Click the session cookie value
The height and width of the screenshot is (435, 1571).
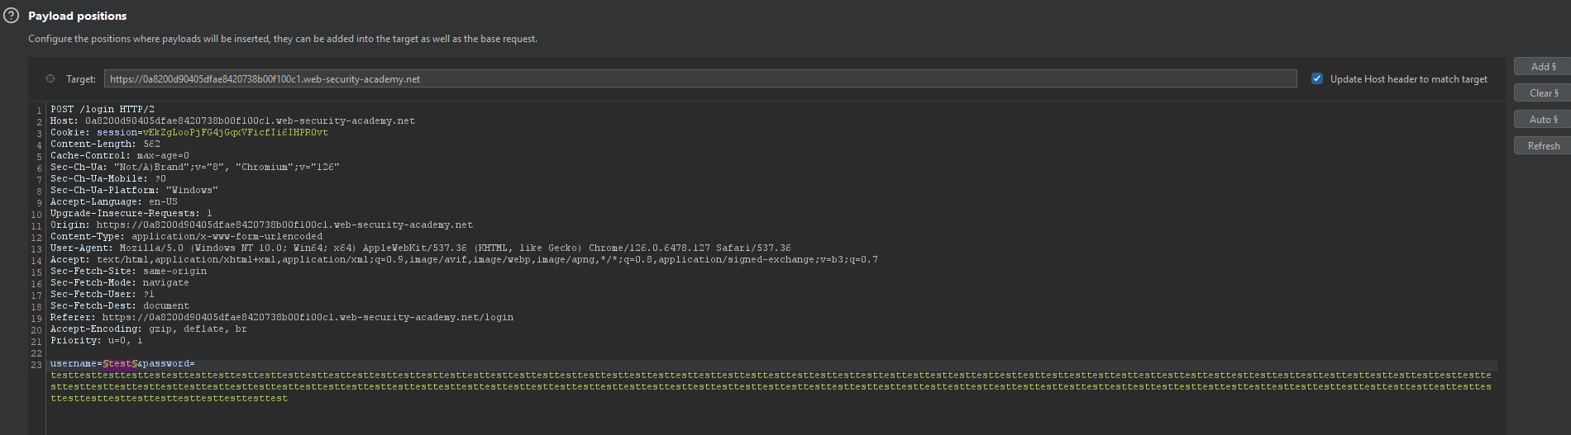pyautogui.click(x=235, y=132)
